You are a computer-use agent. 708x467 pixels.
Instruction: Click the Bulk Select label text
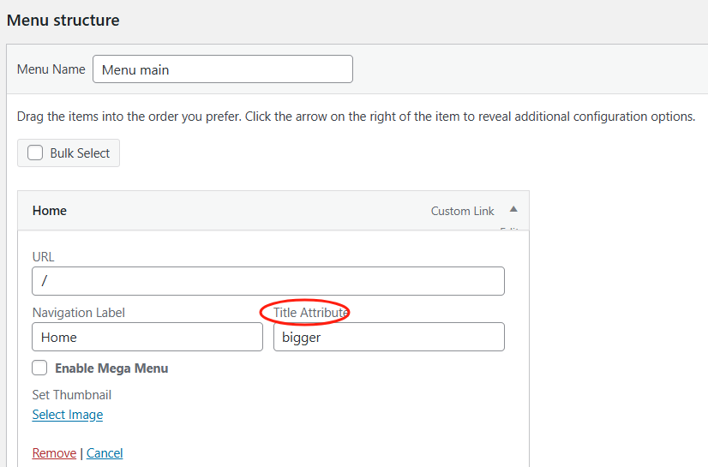80,153
